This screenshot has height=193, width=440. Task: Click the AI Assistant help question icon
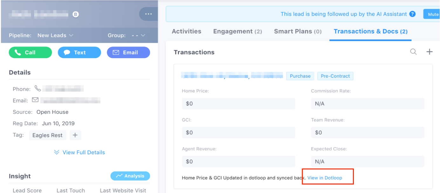coord(412,14)
